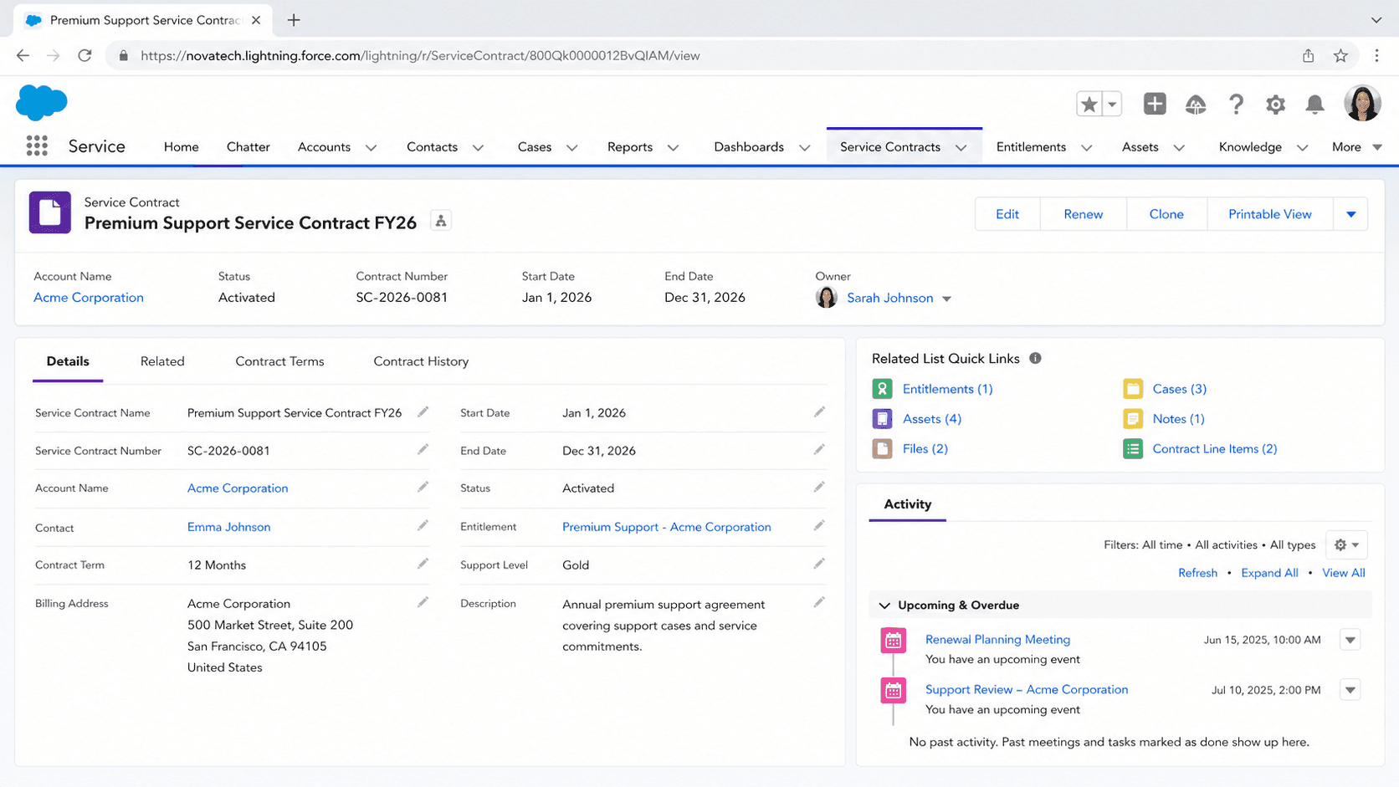Open Salesforce Trailhead guidance icon

click(1196, 105)
